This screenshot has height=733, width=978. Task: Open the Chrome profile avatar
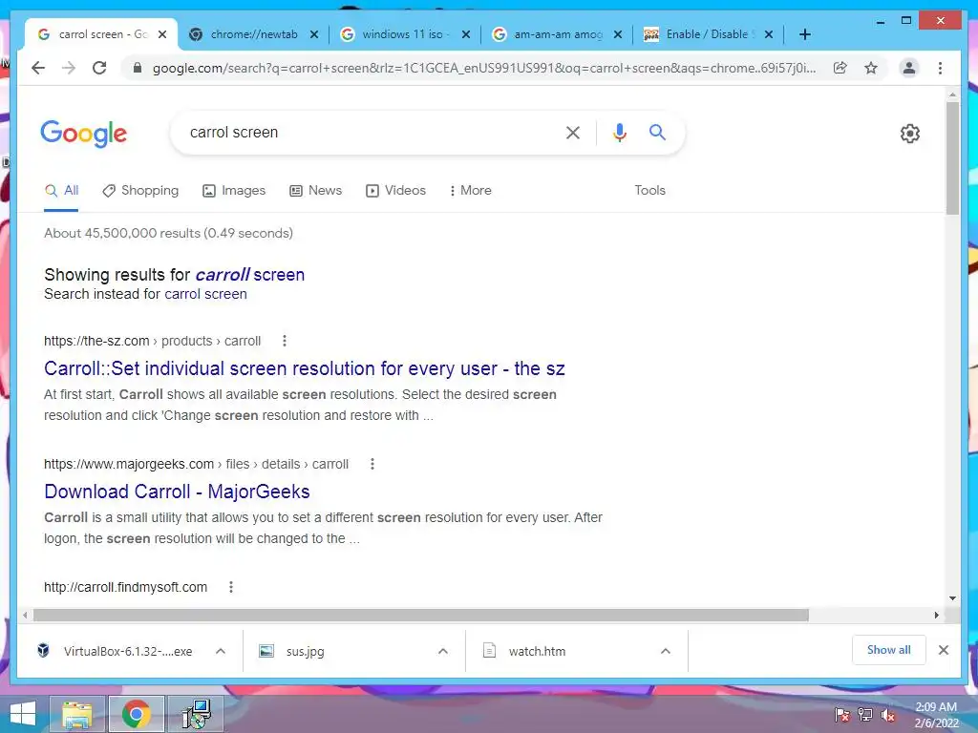(x=909, y=68)
